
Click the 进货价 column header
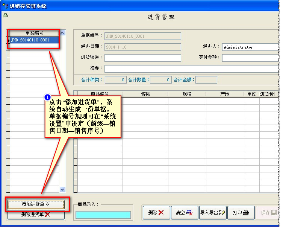[x=267, y=94]
